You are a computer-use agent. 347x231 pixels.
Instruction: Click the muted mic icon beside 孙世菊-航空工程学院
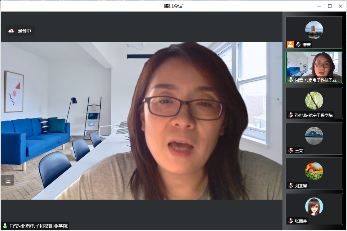(x=291, y=115)
